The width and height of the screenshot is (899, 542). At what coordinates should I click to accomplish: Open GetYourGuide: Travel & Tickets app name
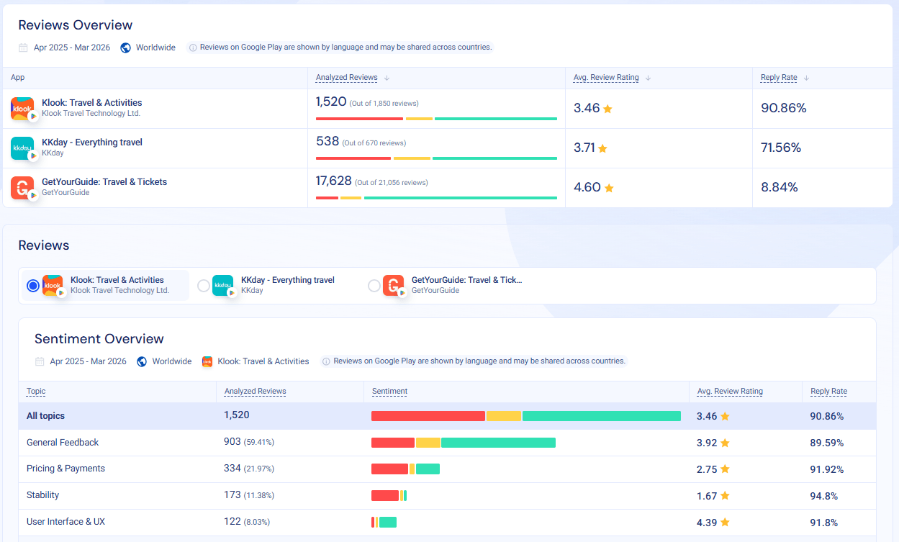(104, 182)
